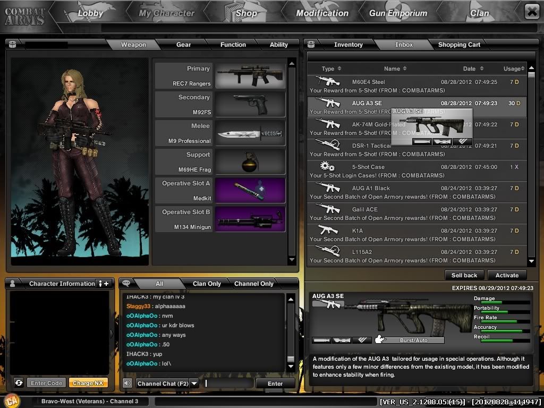Open the Channel Chat (F2) dropdown
The width and height of the screenshot is (544, 408).
click(194, 383)
